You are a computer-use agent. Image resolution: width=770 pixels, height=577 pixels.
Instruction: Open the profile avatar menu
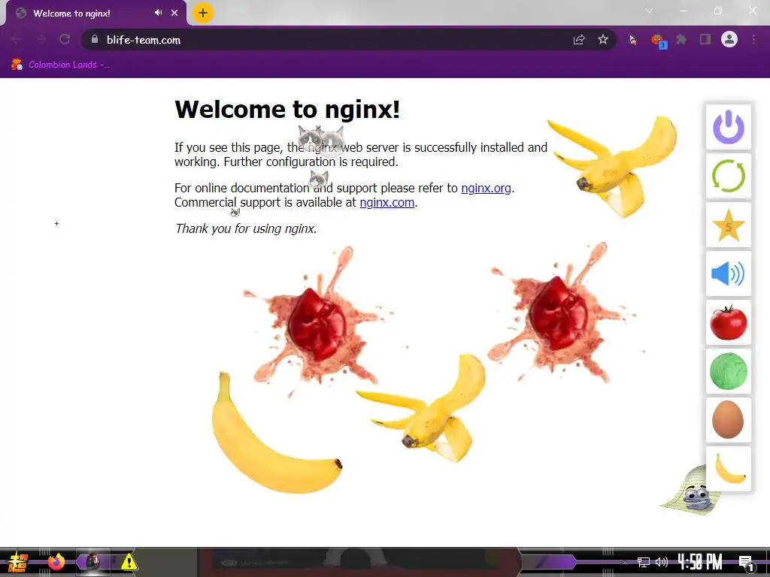(729, 39)
